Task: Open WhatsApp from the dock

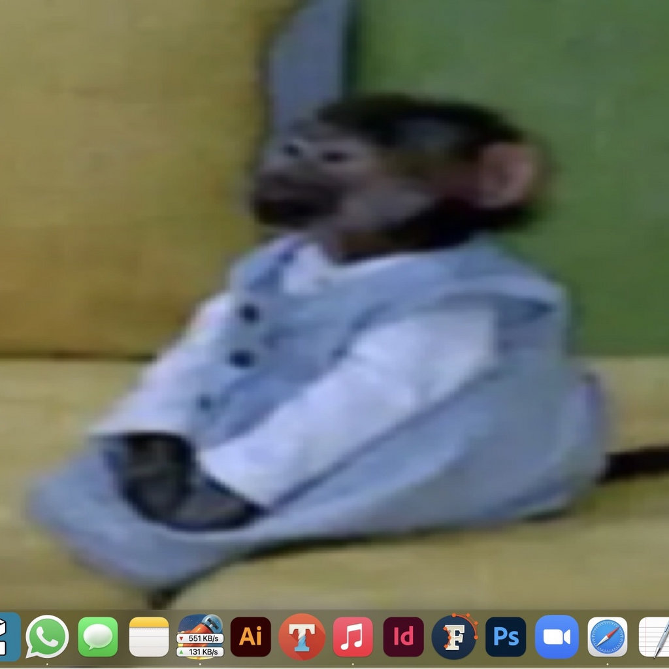Action: 47,636
